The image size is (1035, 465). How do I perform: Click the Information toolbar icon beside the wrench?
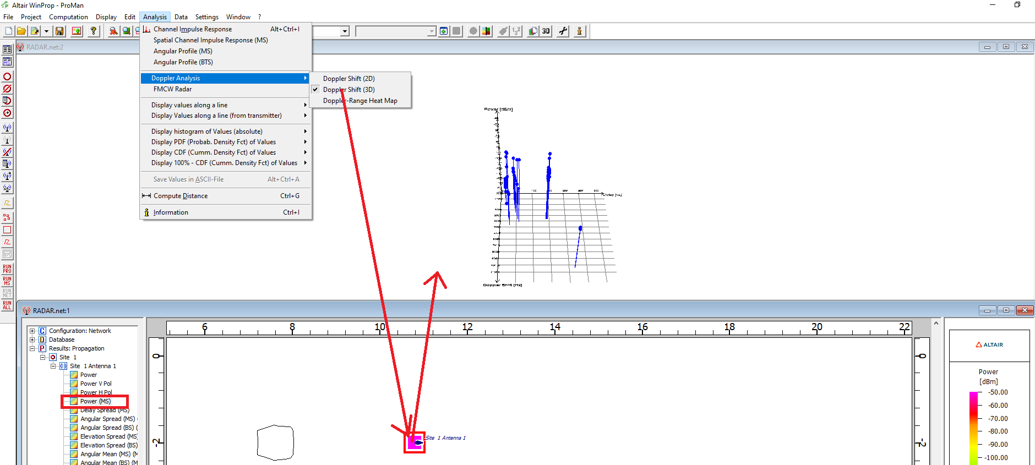click(x=579, y=31)
